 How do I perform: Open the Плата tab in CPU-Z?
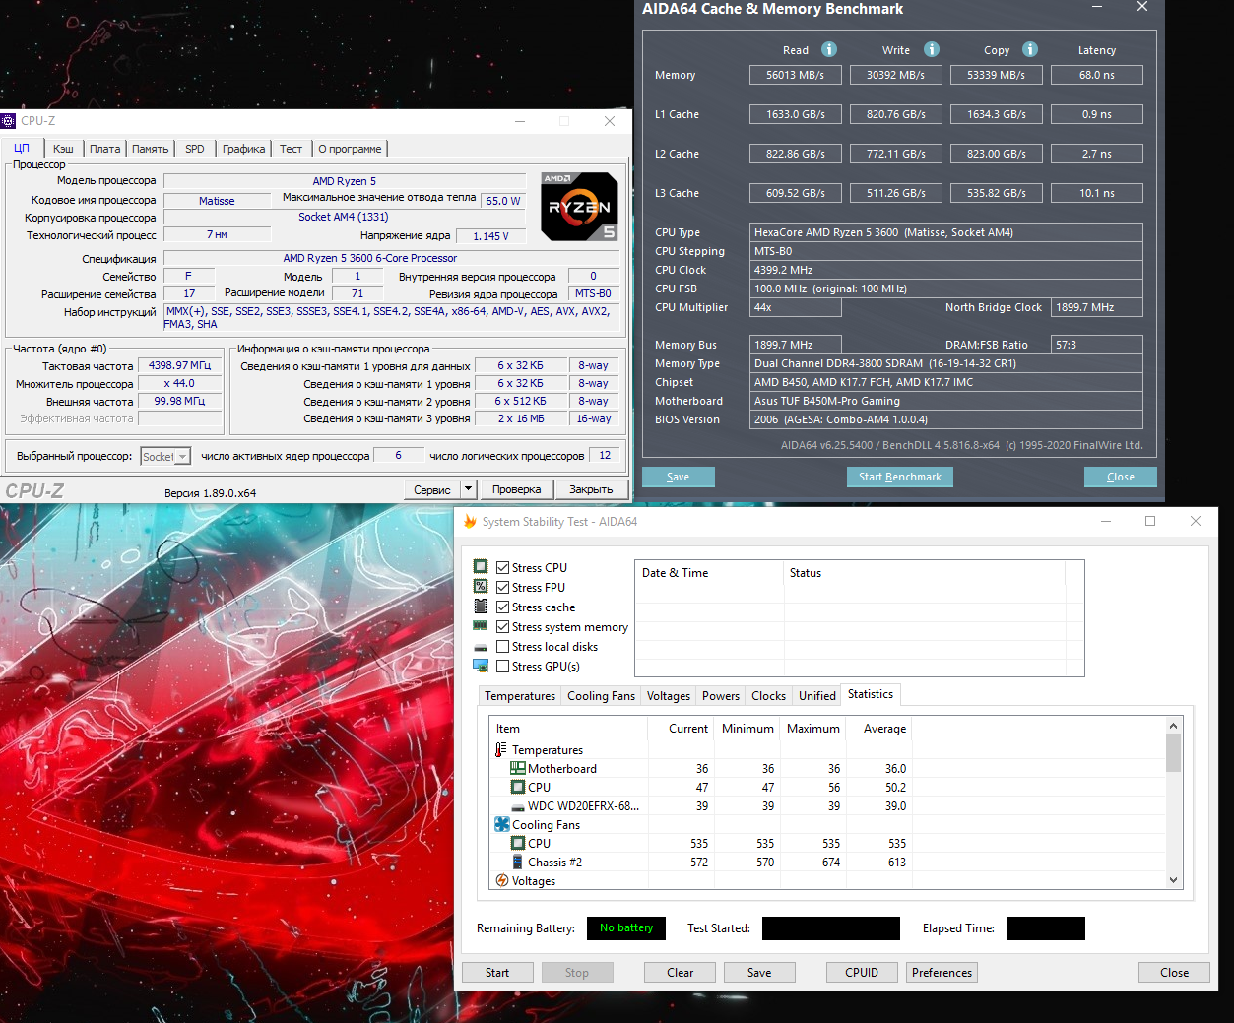(x=104, y=149)
